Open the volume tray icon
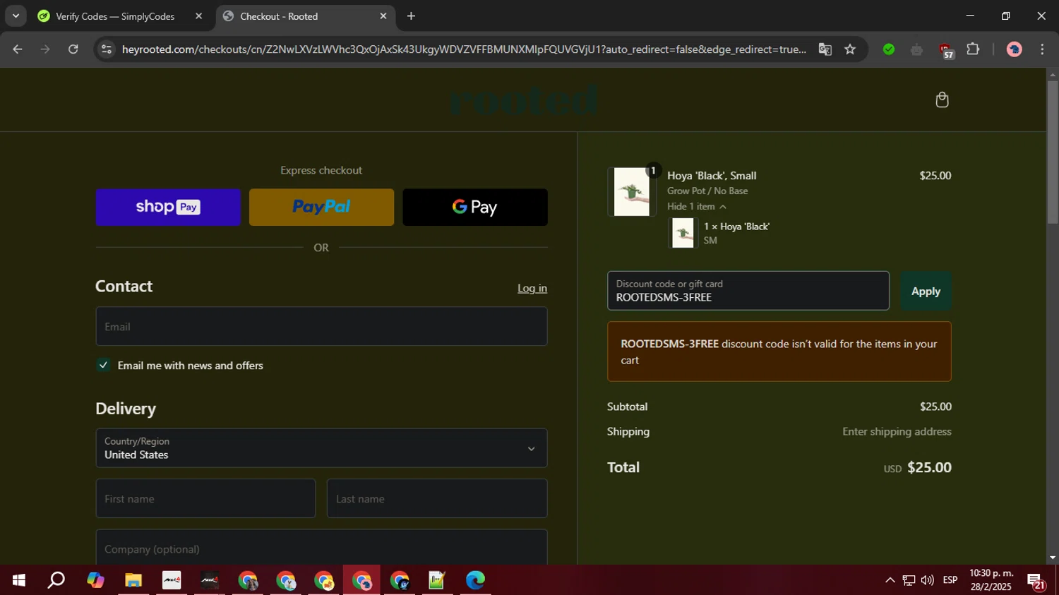This screenshot has height=595, width=1059. pyautogui.click(x=928, y=580)
